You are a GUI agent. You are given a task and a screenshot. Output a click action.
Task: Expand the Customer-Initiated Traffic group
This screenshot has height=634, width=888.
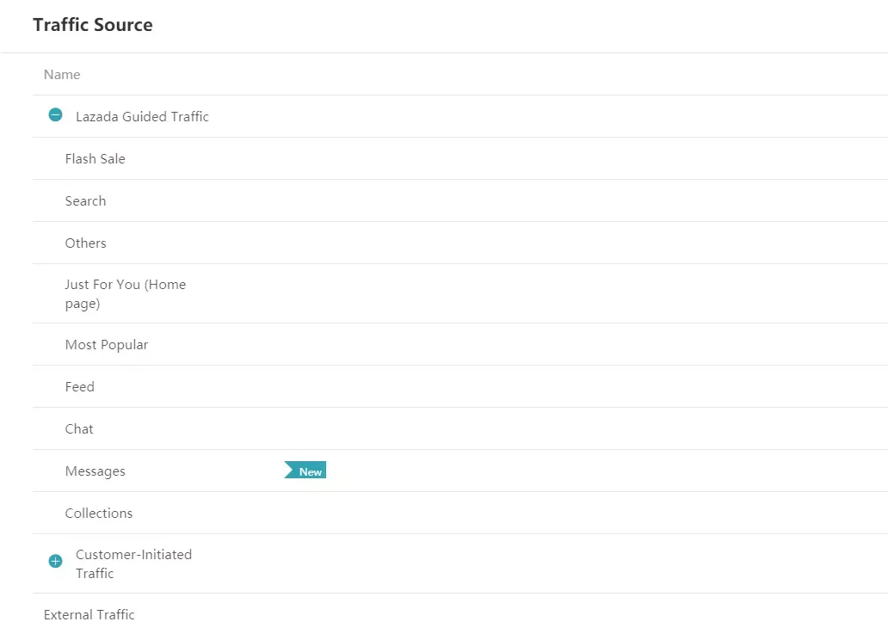(x=56, y=561)
